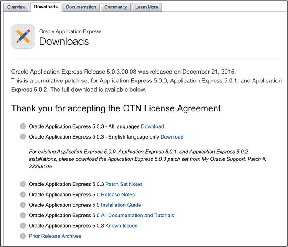Switch to the Documentation tab

tap(81, 7)
